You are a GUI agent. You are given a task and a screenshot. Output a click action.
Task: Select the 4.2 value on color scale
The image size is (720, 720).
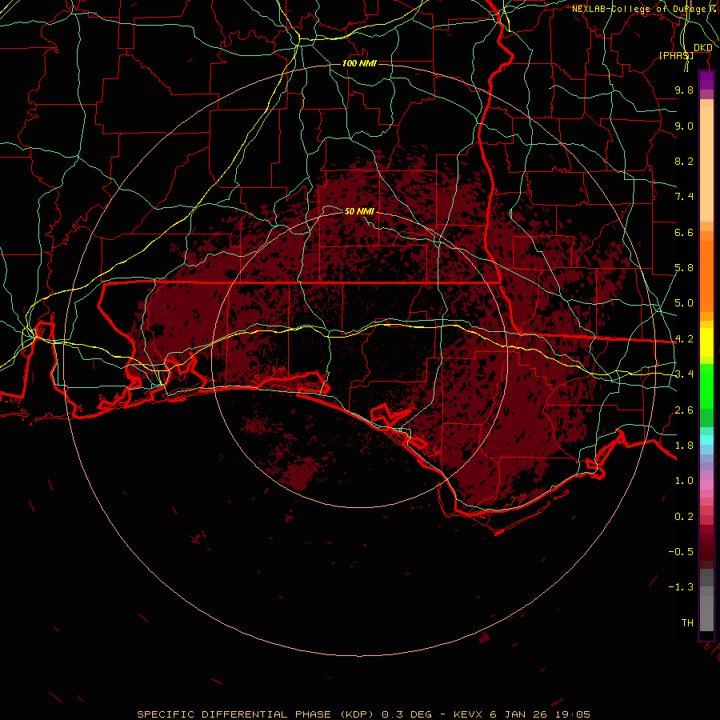coord(684,339)
